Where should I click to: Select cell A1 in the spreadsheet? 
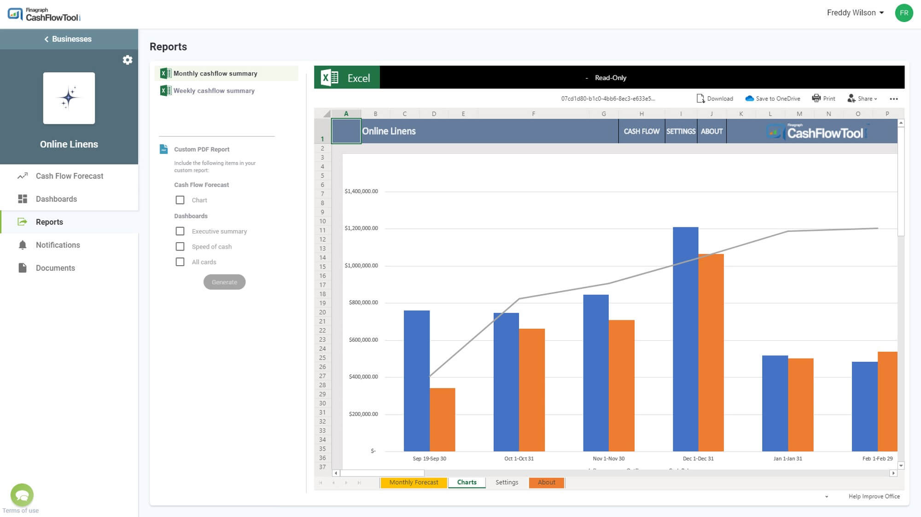pyautogui.click(x=346, y=131)
